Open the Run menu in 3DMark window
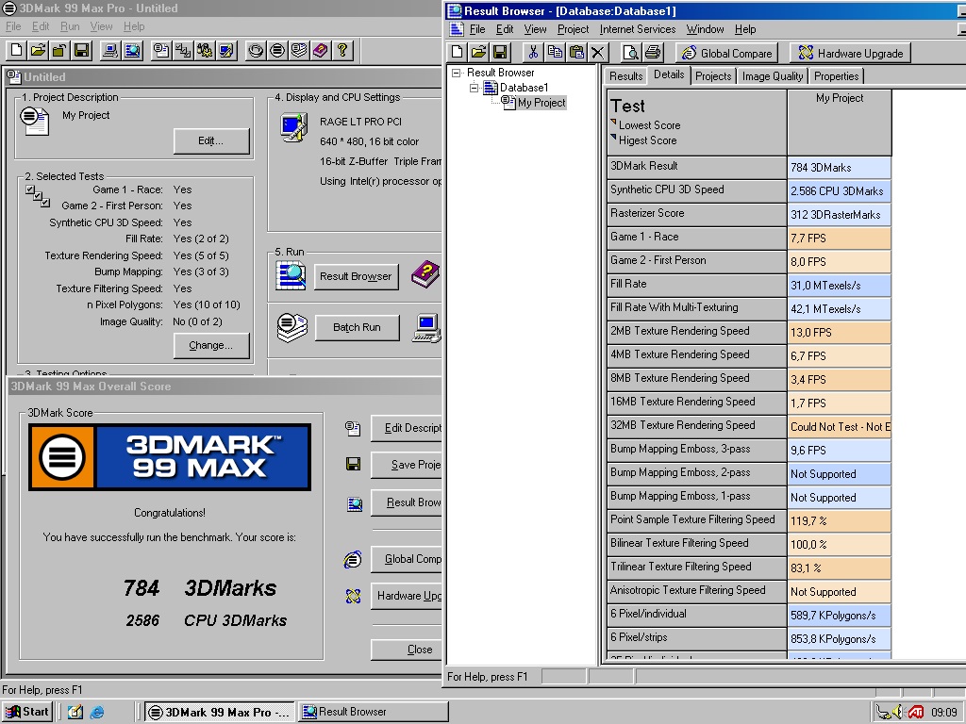Image resolution: width=966 pixels, height=724 pixels. [x=70, y=26]
